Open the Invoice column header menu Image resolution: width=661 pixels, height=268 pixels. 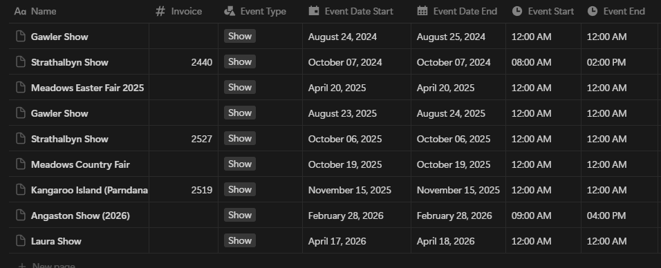183,11
